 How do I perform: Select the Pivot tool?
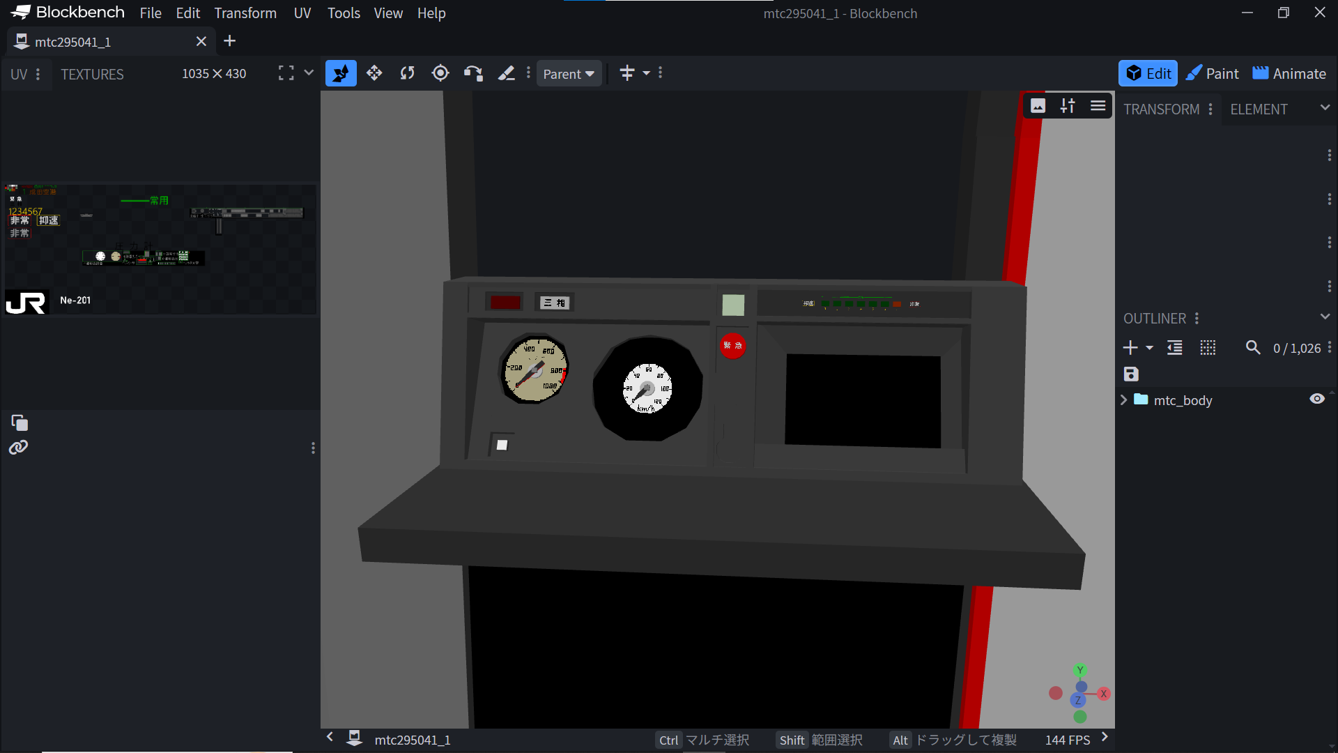coord(440,73)
